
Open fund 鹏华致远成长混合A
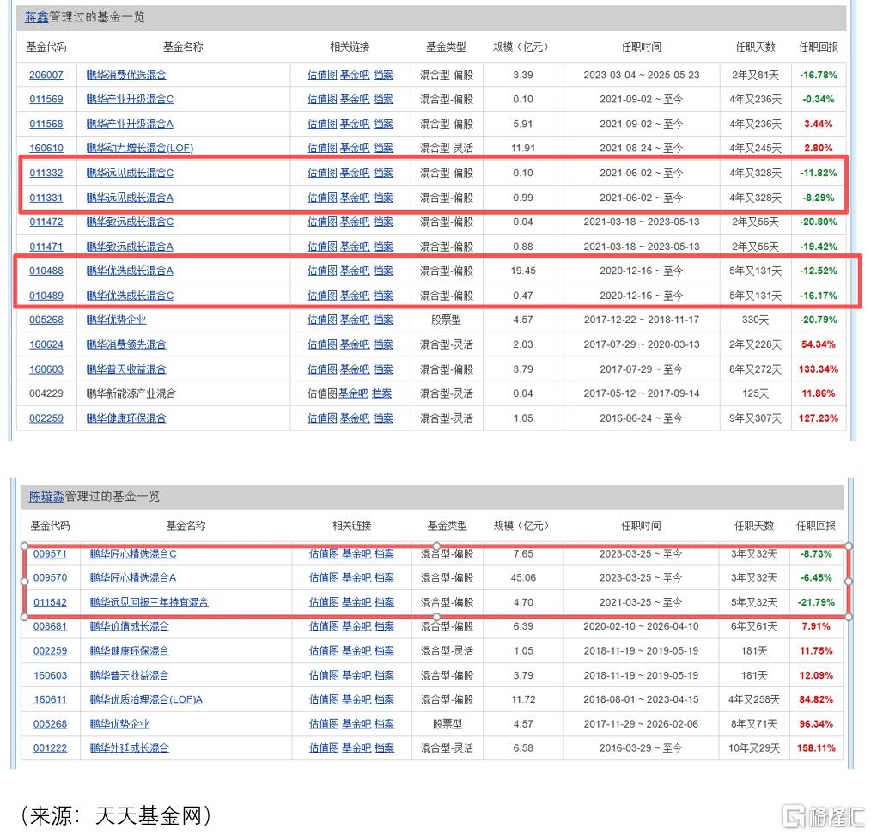point(130,247)
